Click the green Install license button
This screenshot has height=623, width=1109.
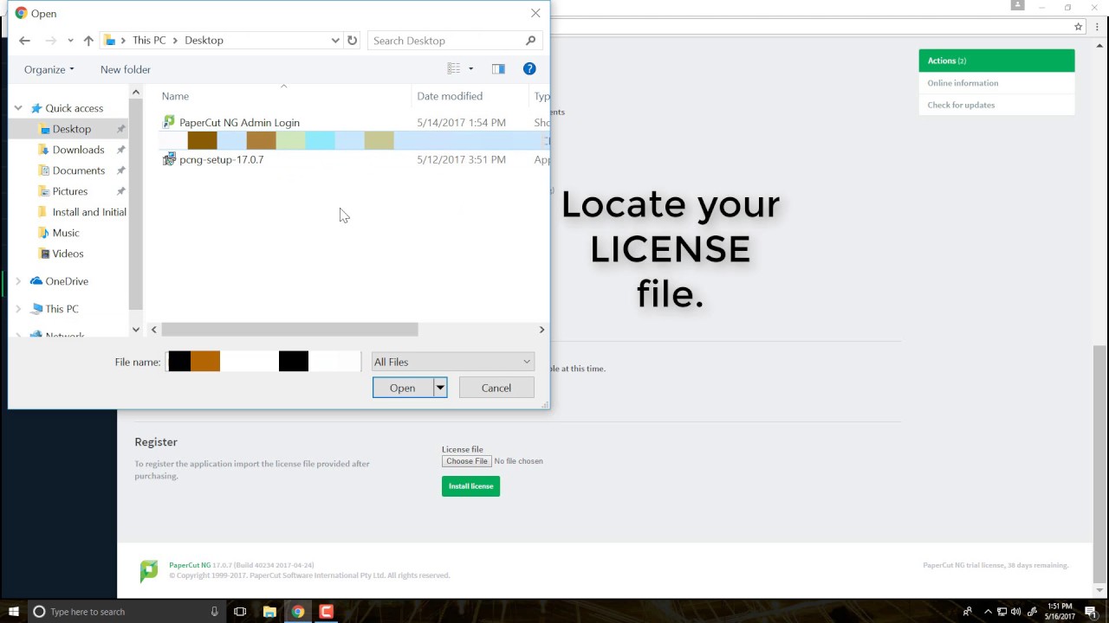[470, 486]
